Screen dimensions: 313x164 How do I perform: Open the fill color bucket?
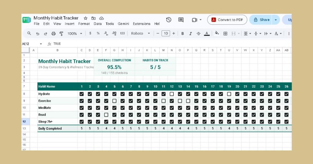point(217,33)
